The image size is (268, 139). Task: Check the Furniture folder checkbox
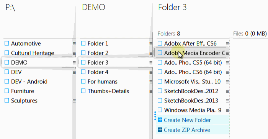click(7, 91)
